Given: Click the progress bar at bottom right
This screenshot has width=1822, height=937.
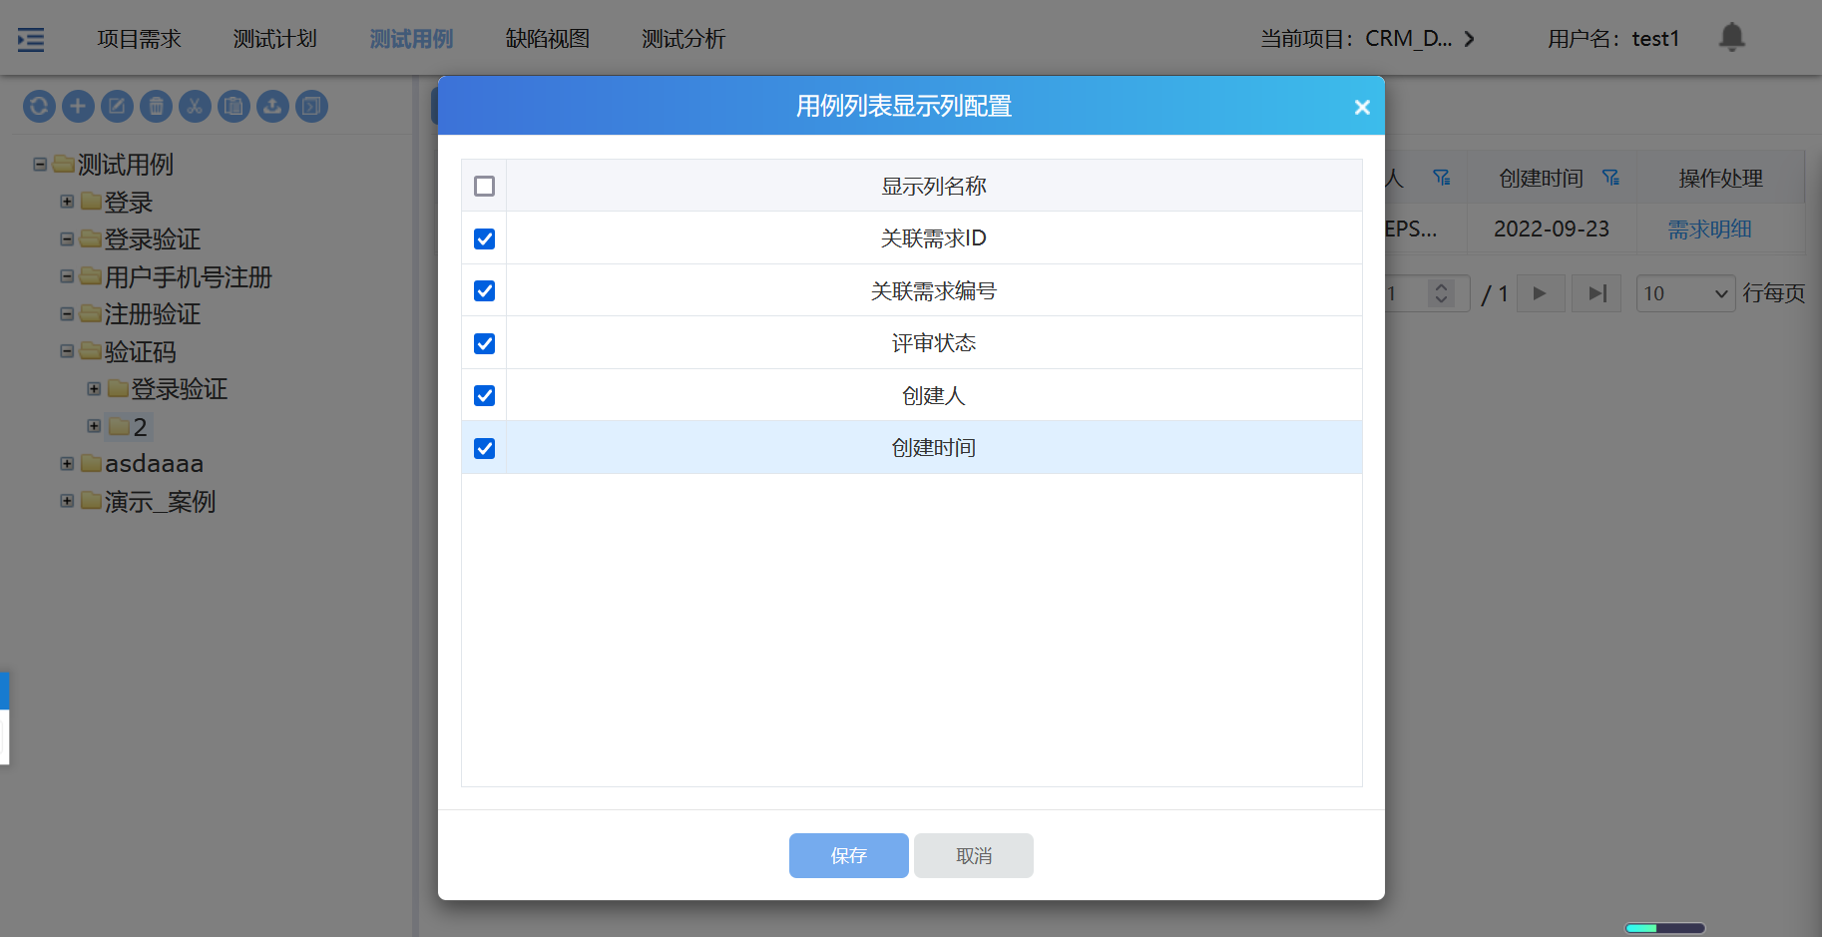Looking at the screenshot, I should [1664, 928].
